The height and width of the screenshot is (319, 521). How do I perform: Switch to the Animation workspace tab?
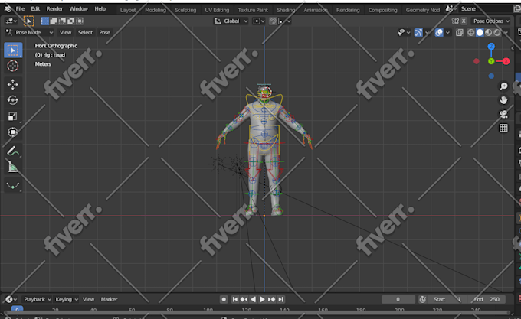pos(316,10)
